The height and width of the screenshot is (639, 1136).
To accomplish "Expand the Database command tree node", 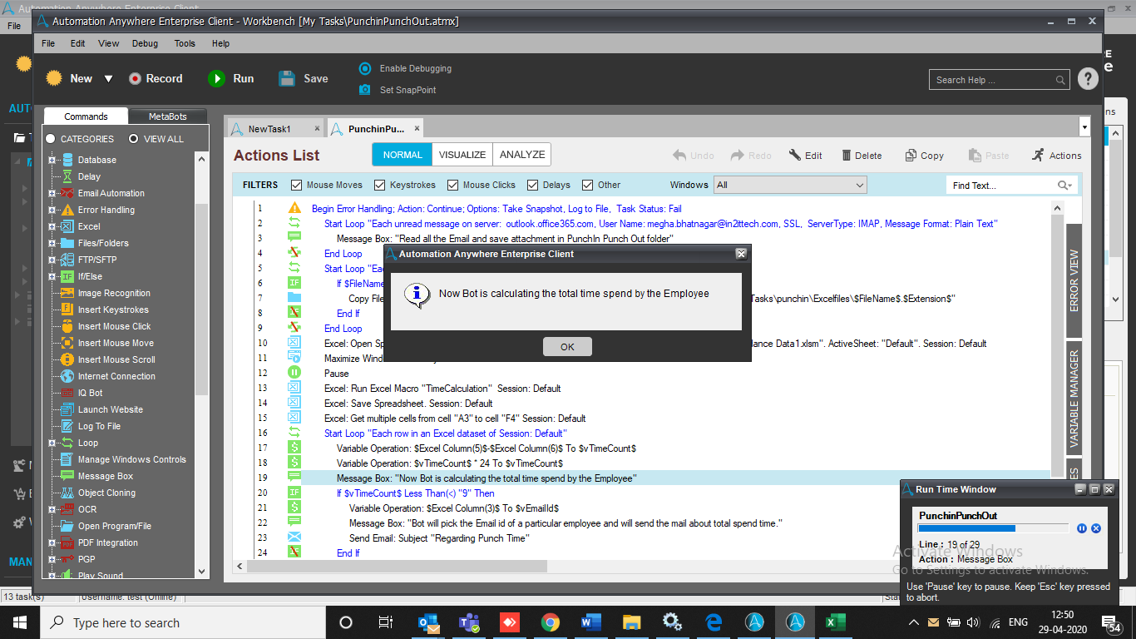I will [52, 160].
